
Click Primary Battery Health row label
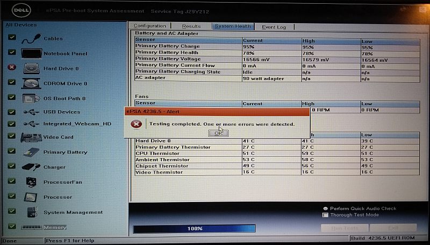pyautogui.click(x=167, y=52)
